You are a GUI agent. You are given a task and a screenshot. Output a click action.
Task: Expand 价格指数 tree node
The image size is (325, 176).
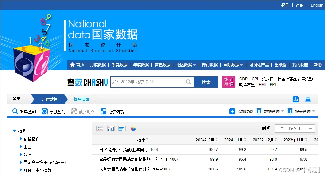tap(21, 139)
